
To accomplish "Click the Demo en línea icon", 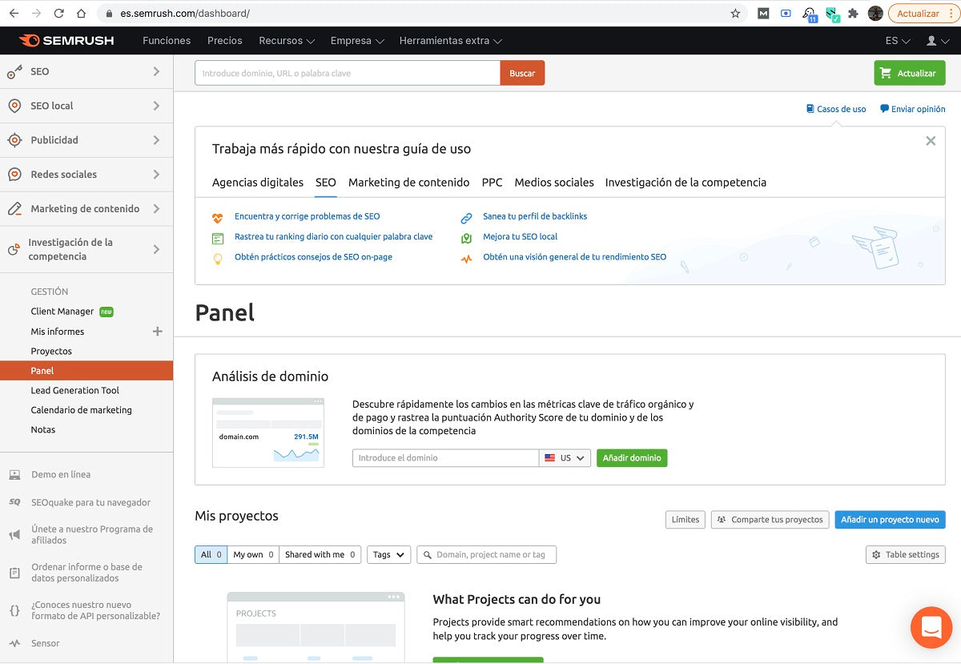I will pos(14,474).
